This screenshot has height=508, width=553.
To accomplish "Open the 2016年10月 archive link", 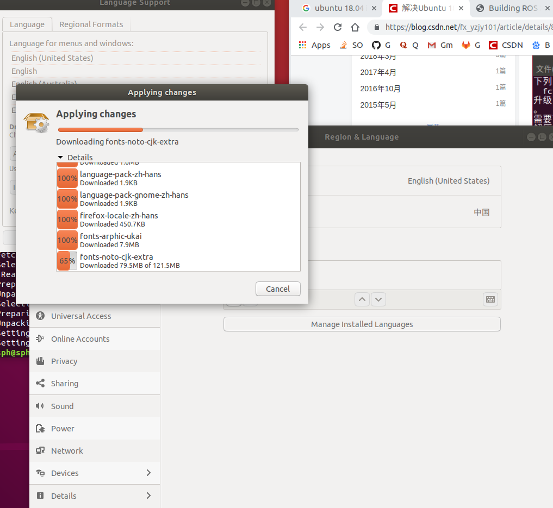I will (380, 89).
